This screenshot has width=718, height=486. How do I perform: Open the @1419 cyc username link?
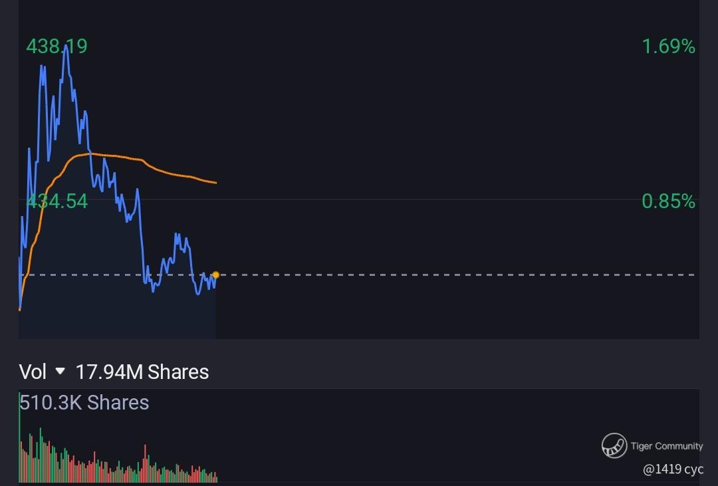(x=673, y=469)
